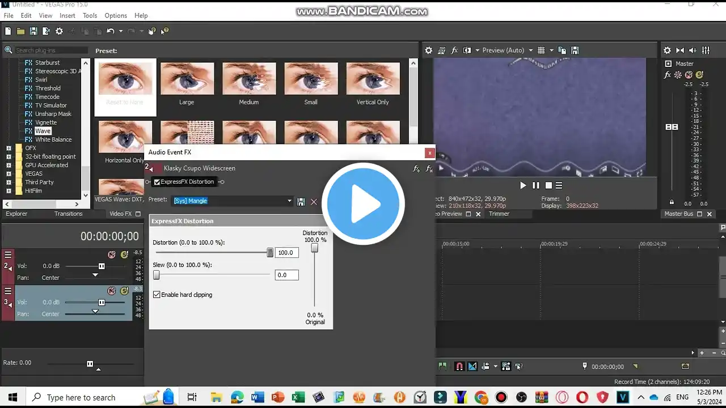This screenshot has height=408, width=726.
Task: Expand the OFX folder in plug-in tree
Action: pos(9,148)
